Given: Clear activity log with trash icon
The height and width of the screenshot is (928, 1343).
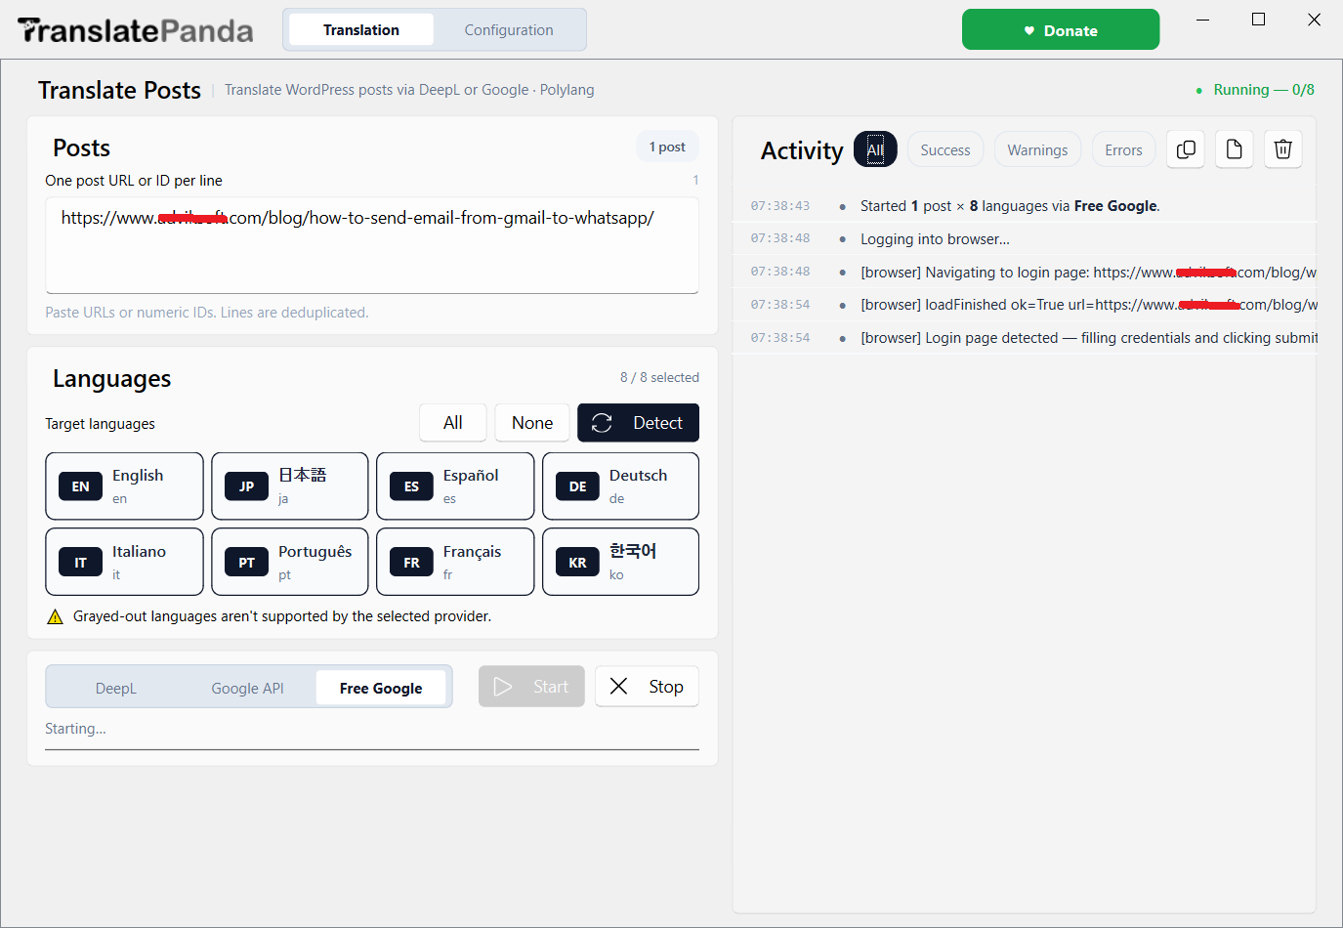Looking at the screenshot, I should tap(1283, 149).
